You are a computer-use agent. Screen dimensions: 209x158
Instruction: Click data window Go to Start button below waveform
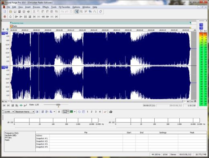tap(4, 105)
